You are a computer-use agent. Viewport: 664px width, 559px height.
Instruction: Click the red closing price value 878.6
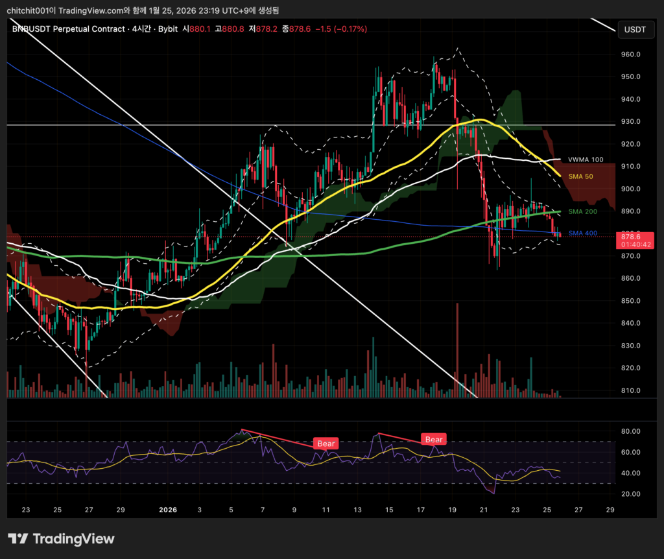300,29
